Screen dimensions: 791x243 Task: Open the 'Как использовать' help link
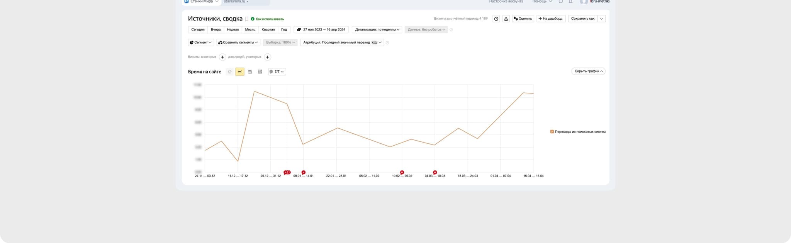point(269,19)
